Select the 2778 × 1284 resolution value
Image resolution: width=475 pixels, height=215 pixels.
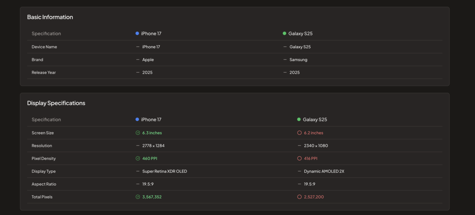tap(153, 146)
